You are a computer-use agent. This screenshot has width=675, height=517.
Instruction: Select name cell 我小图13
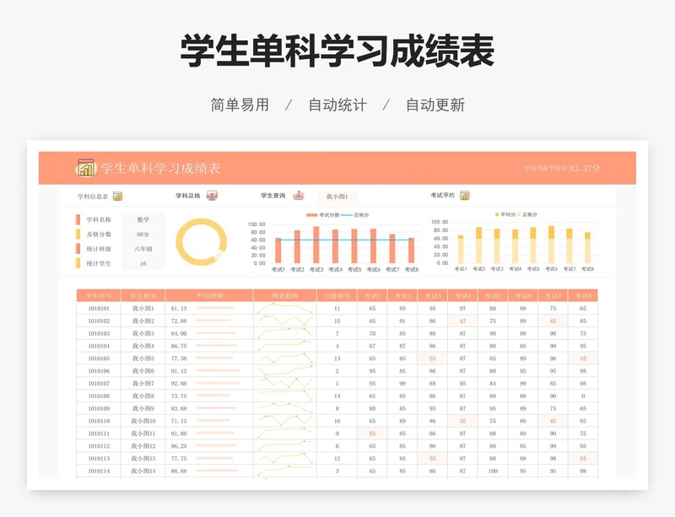pos(143,459)
